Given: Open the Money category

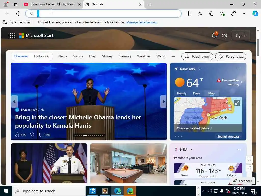Looking at the screenshot, I should pos(107,56).
